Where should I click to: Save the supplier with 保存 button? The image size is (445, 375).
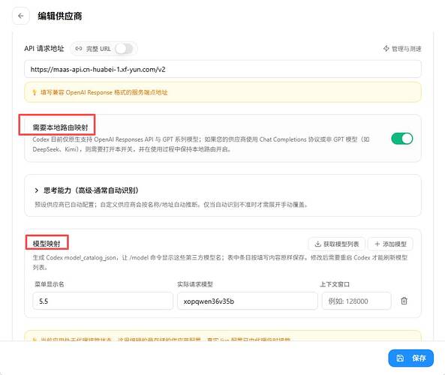(x=411, y=358)
